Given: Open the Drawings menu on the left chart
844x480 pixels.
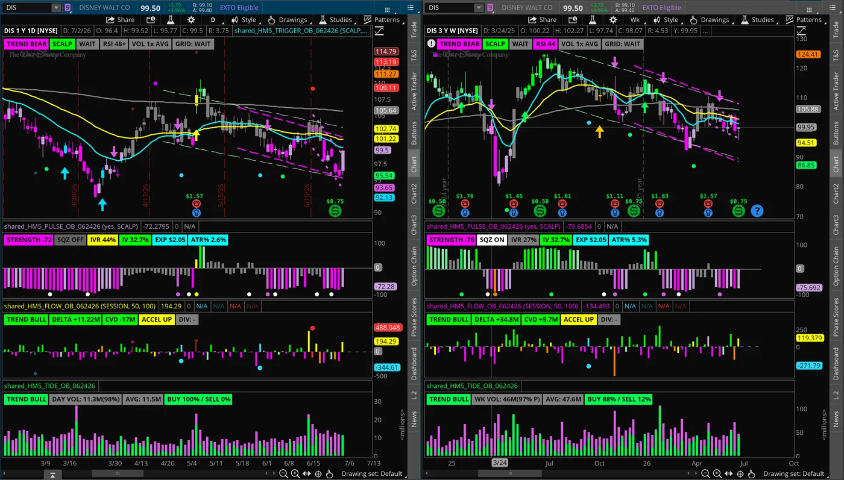Looking at the screenshot, I should [288, 20].
